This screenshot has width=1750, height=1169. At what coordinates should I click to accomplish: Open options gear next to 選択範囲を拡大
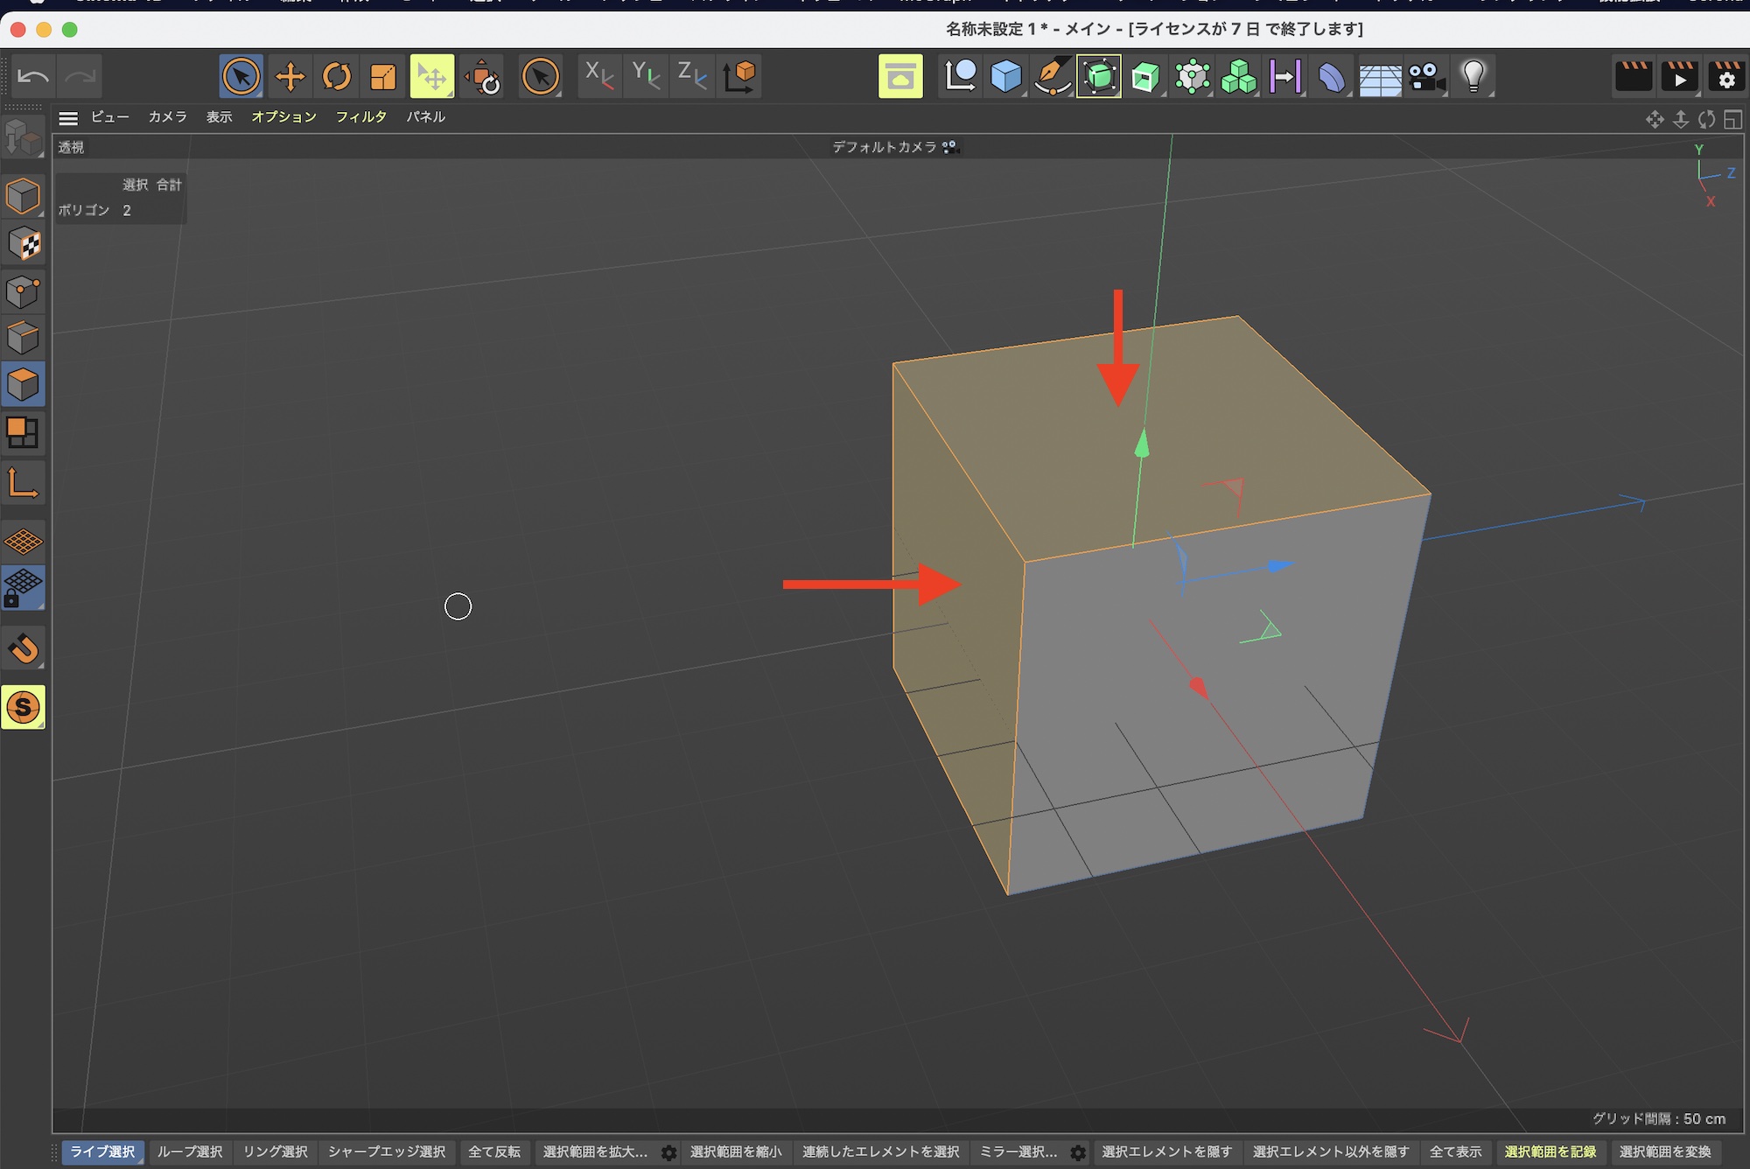pyautogui.click(x=669, y=1152)
